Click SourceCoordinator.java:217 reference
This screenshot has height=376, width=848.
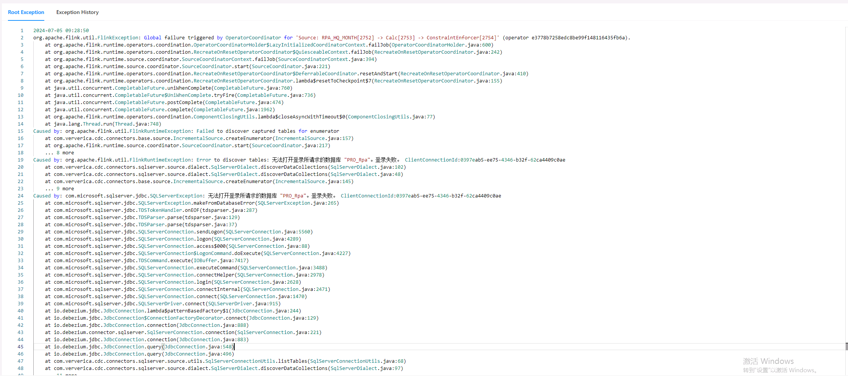(290, 146)
